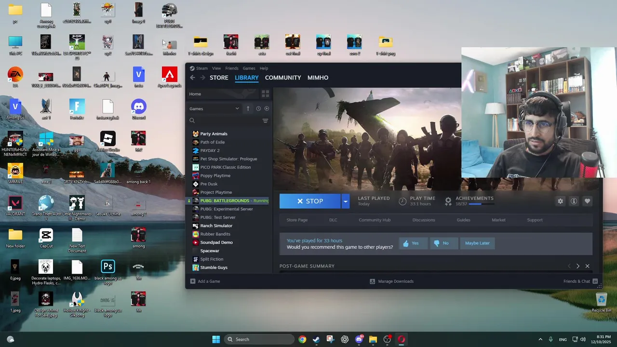Open the STORE tab
Screen dimensions: 617x347
[219, 78]
